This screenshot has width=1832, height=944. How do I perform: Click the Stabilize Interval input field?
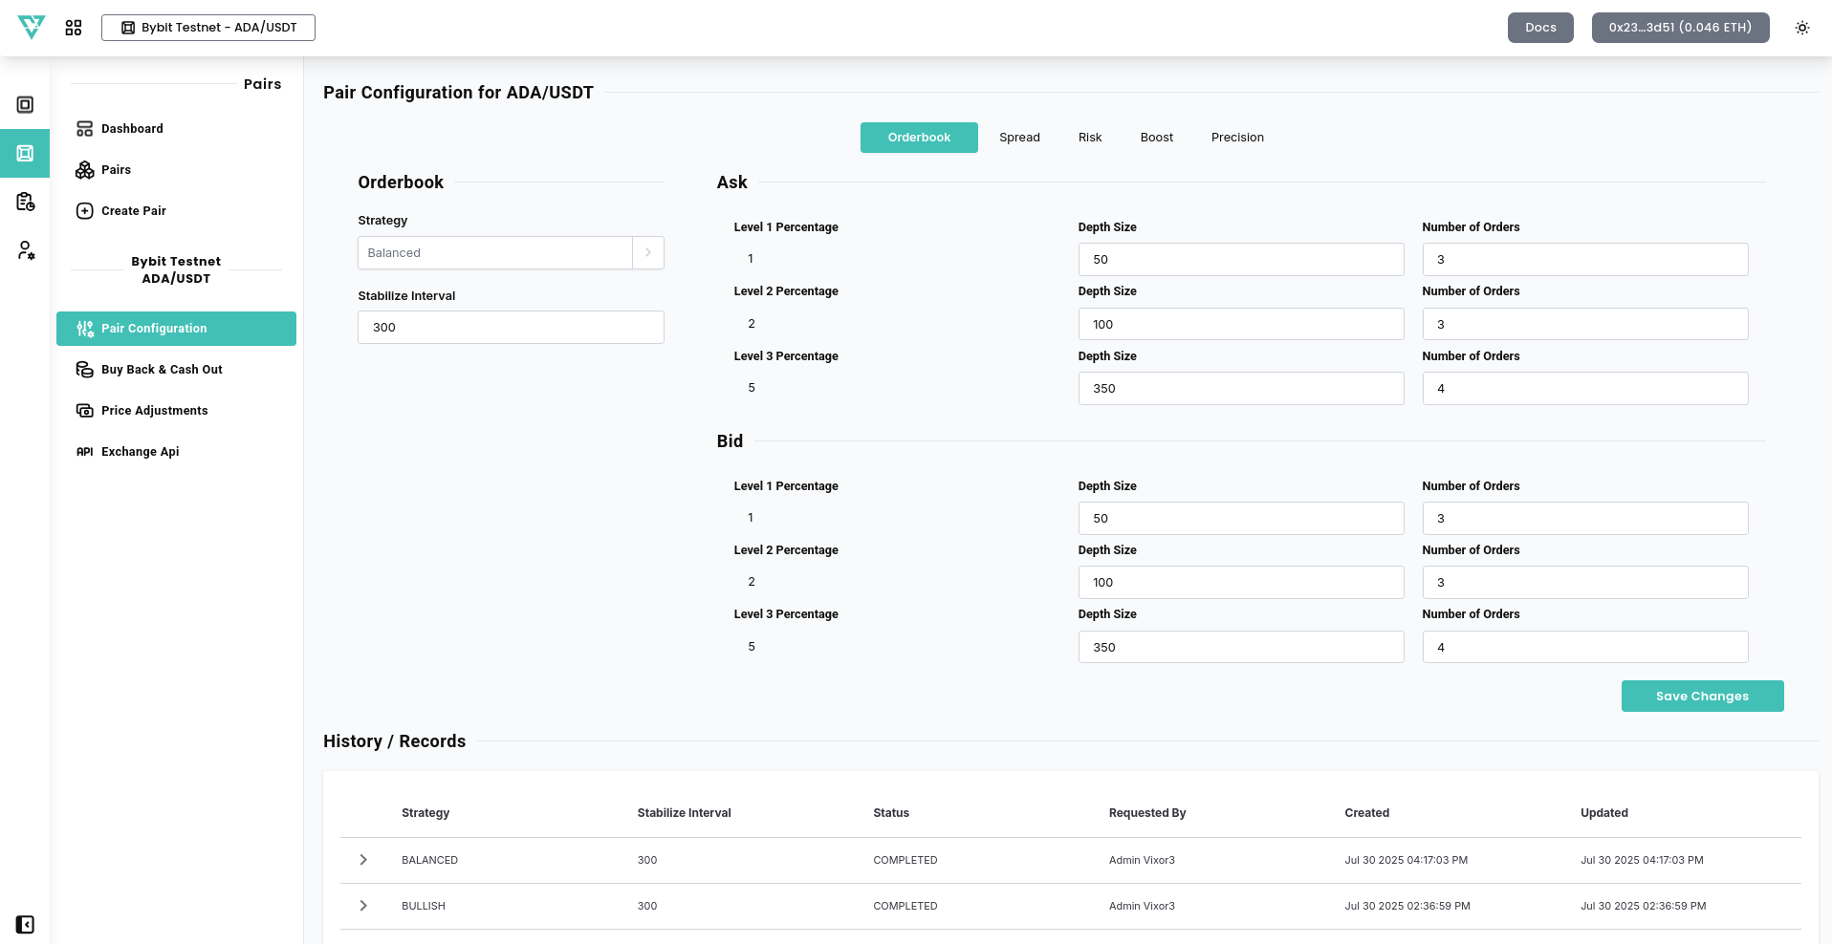point(510,328)
